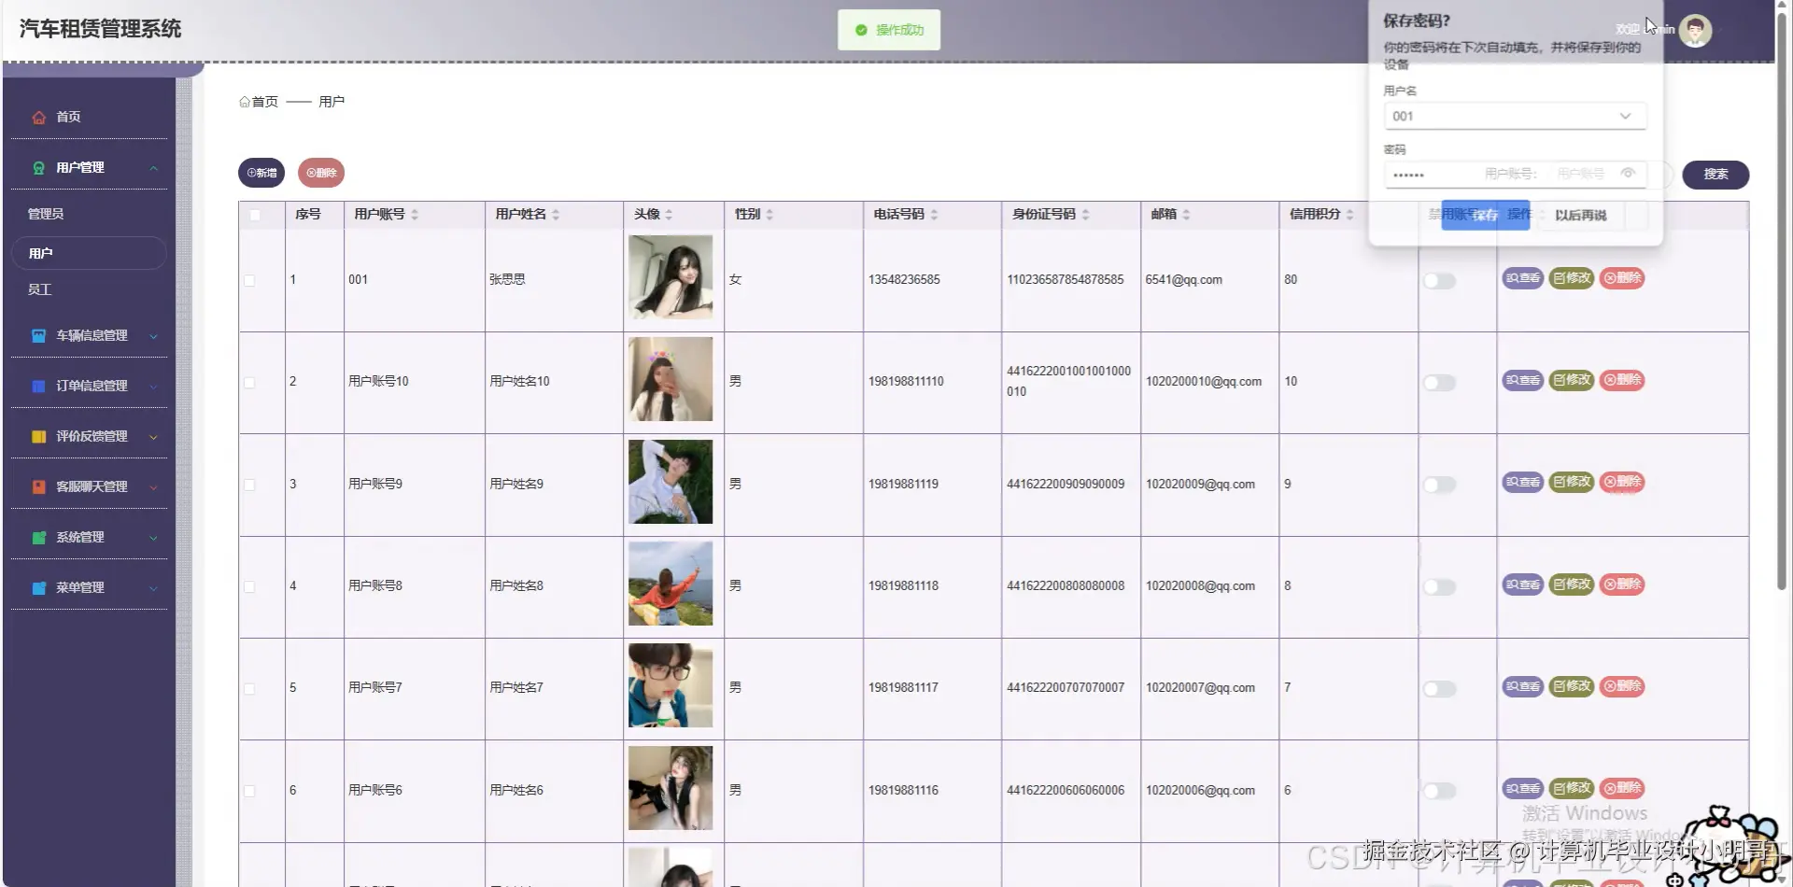Expand the 订单信息管理 chevron
The image size is (1793, 887).
pyautogui.click(x=154, y=387)
